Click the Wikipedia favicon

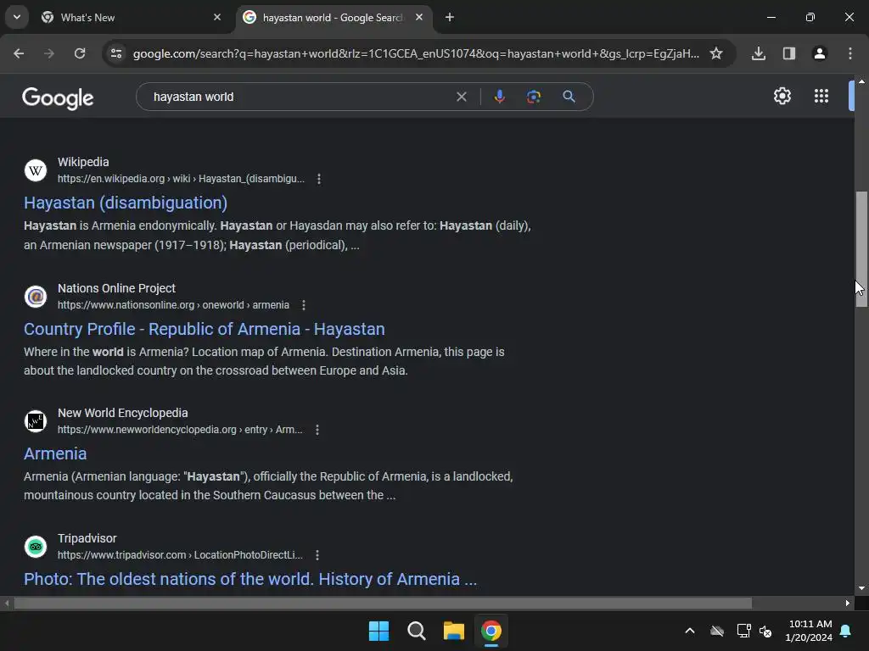pyautogui.click(x=36, y=170)
